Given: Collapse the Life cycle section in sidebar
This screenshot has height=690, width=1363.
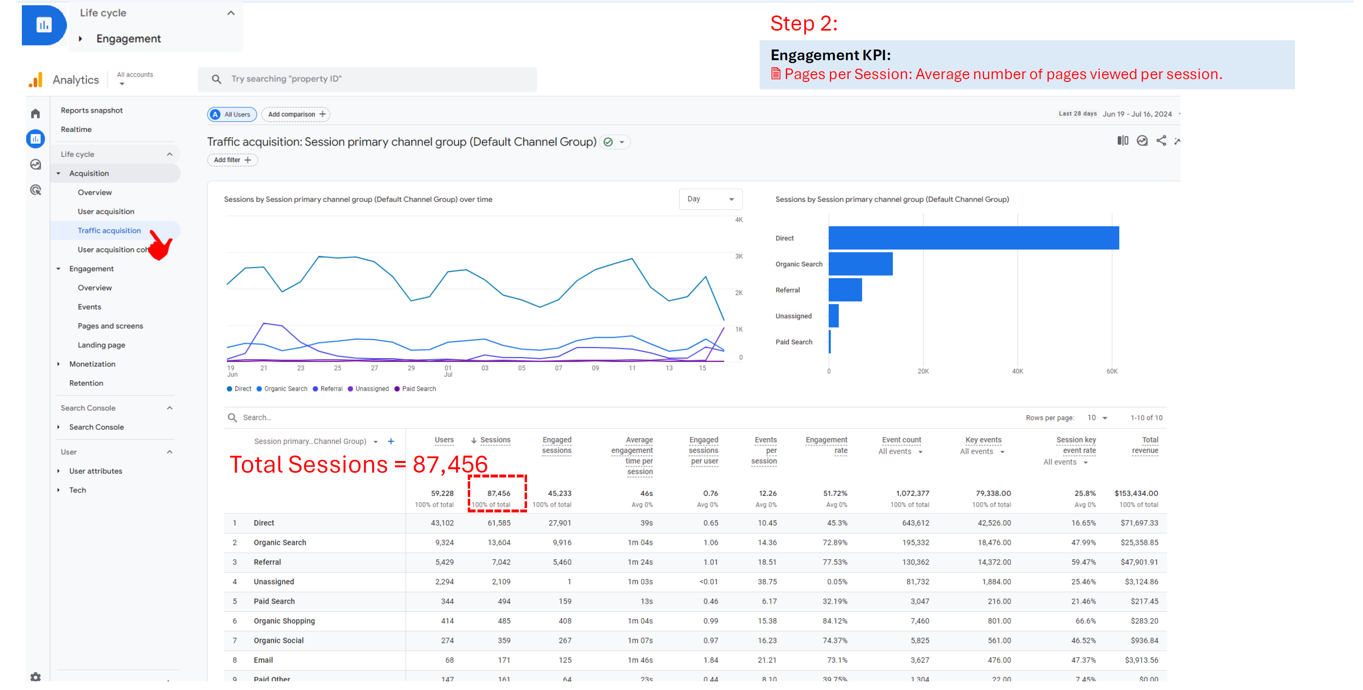Looking at the screenshot, I should [x=170, y=154].
